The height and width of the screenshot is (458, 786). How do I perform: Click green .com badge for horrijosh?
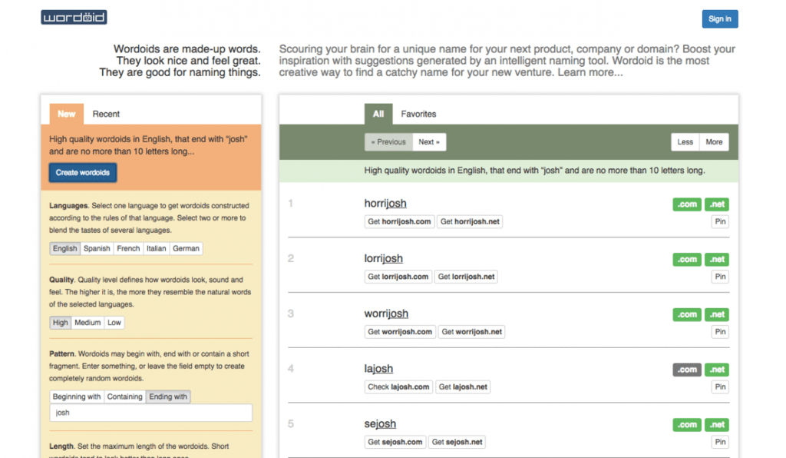tap(687, 204)
